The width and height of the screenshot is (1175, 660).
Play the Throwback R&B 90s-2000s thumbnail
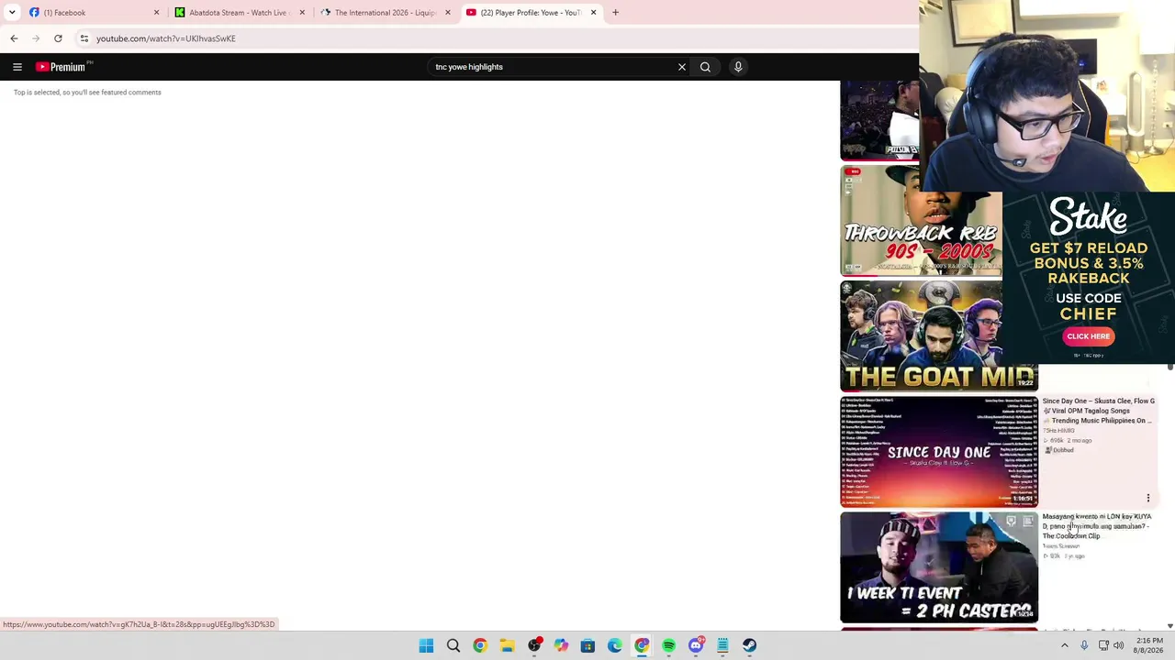(921, 220)
